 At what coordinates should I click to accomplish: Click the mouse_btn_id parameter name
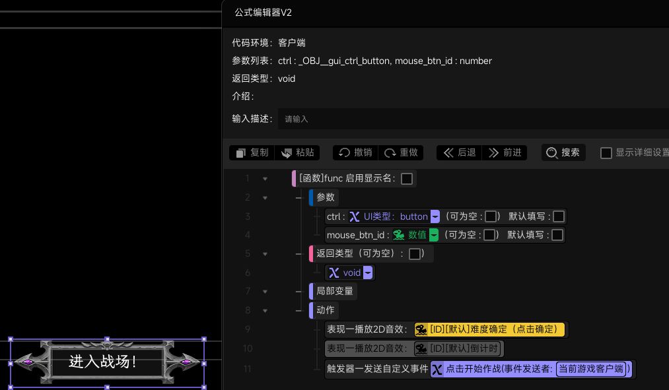[x=355, y=236]
